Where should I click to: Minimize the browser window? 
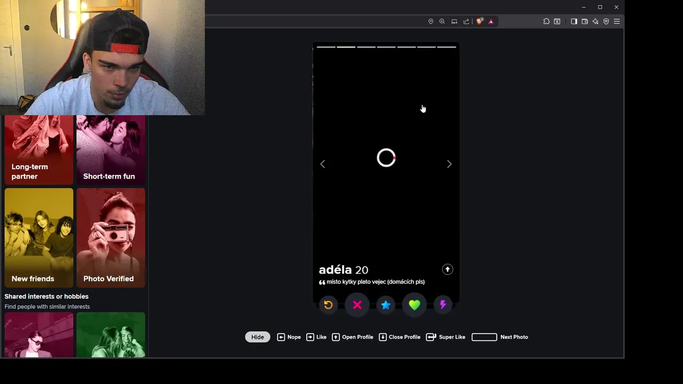(x=584, y=7)
